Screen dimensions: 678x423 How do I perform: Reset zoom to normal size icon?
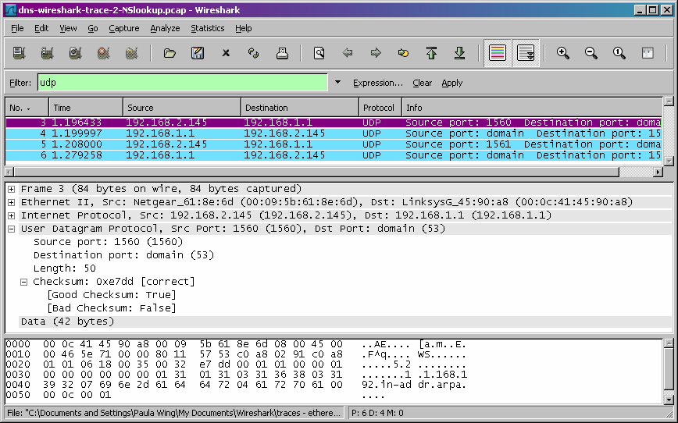619,53
